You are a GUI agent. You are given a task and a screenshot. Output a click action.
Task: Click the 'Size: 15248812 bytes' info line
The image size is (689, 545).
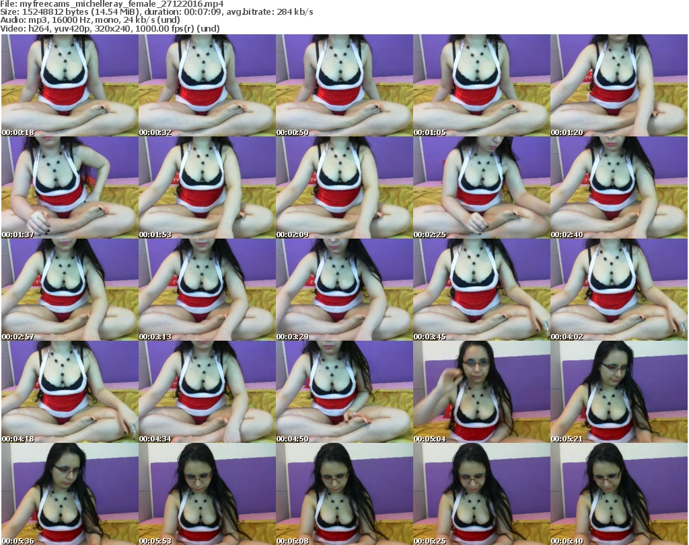156,12
